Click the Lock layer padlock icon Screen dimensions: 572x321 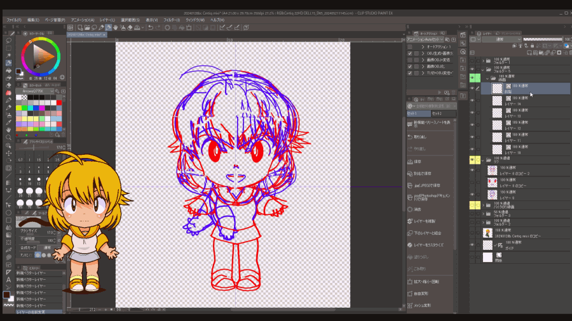click(532, 46)
